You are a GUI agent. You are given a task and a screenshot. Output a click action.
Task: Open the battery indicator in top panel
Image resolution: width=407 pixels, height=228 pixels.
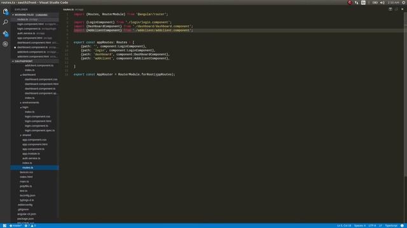(375, 3)
